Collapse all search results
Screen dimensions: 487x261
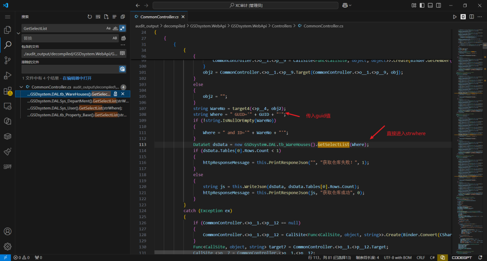[x=123, y=17]
